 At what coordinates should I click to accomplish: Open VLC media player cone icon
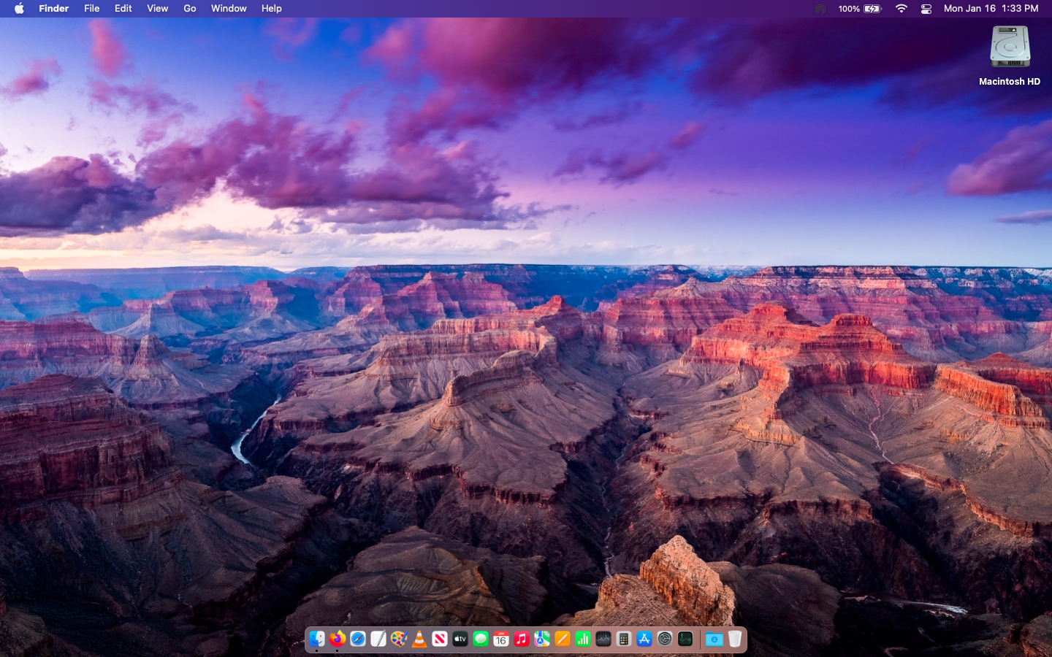[x=419, y=639]
